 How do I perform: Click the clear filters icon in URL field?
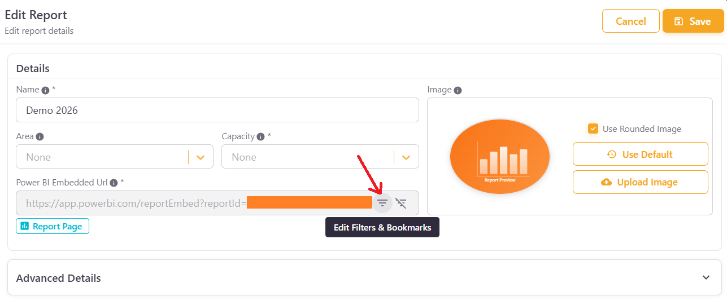tap(401, 203)
